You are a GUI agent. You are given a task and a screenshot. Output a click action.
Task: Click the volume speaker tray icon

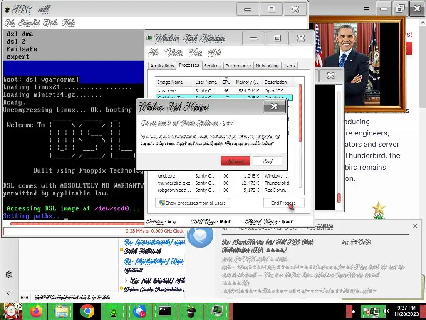pyautogui.click(x=386, y=311)
